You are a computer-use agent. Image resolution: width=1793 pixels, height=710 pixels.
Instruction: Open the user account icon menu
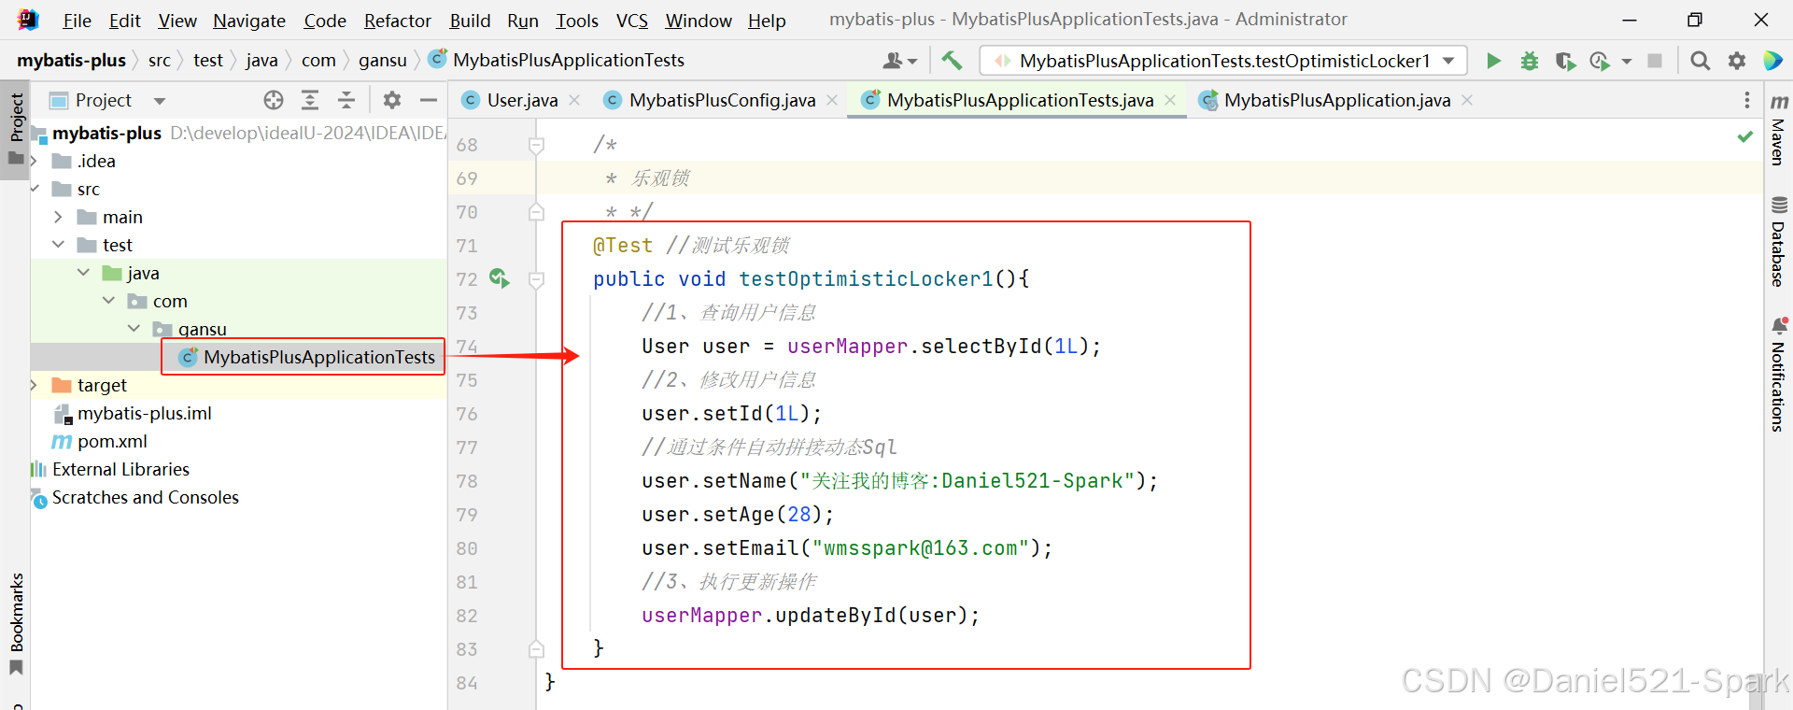pos(899,61)
